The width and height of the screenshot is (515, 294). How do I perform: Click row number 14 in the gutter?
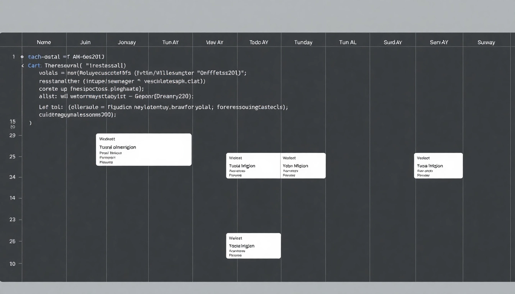click(13, 198)
